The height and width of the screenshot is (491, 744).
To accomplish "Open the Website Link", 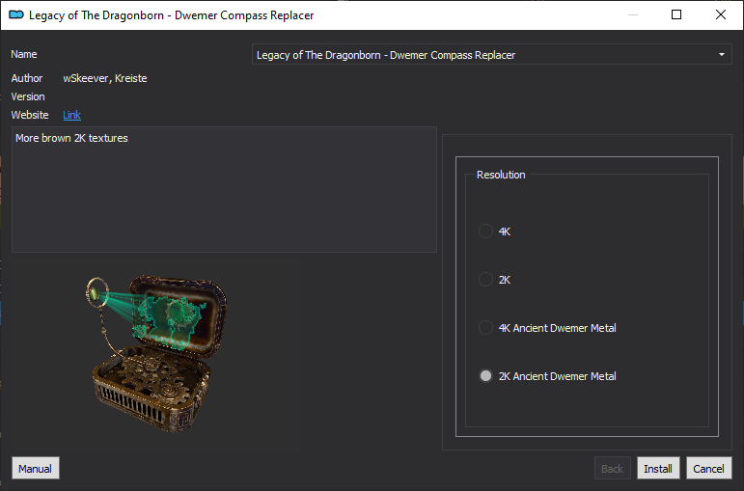I will point(71,115).
